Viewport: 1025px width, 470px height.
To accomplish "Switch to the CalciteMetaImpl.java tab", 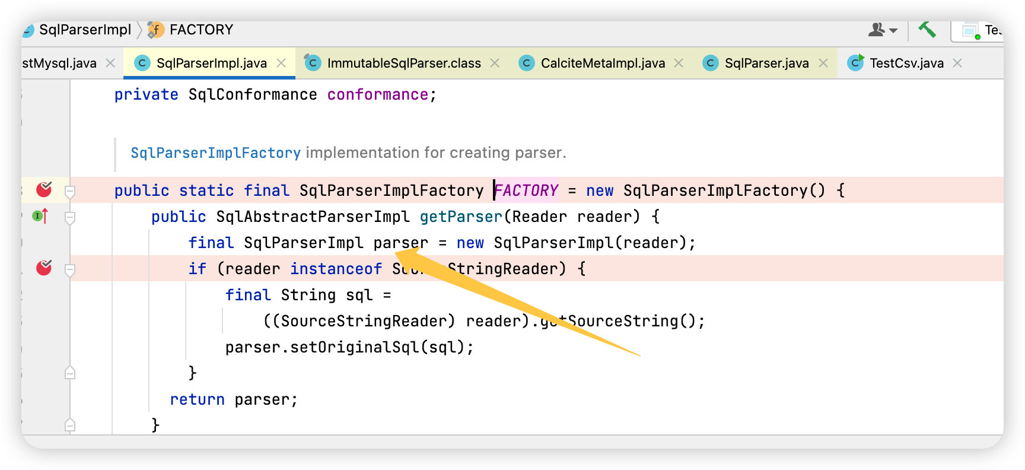I will [x=603, y=63].
